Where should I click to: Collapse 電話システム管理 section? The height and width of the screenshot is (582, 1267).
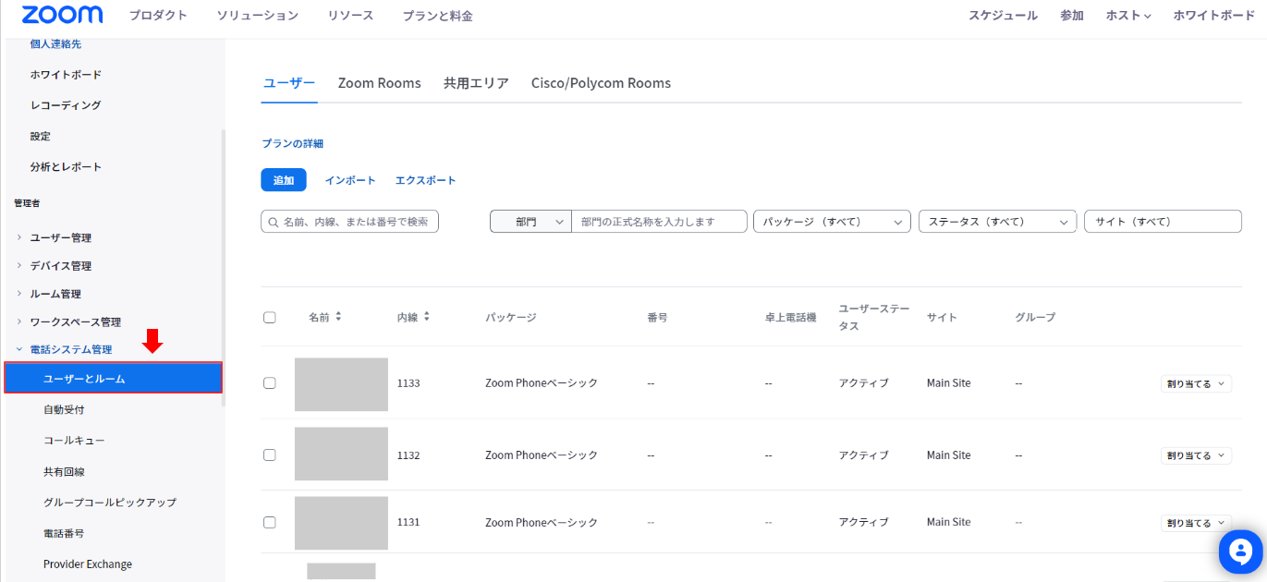[70, 349]
